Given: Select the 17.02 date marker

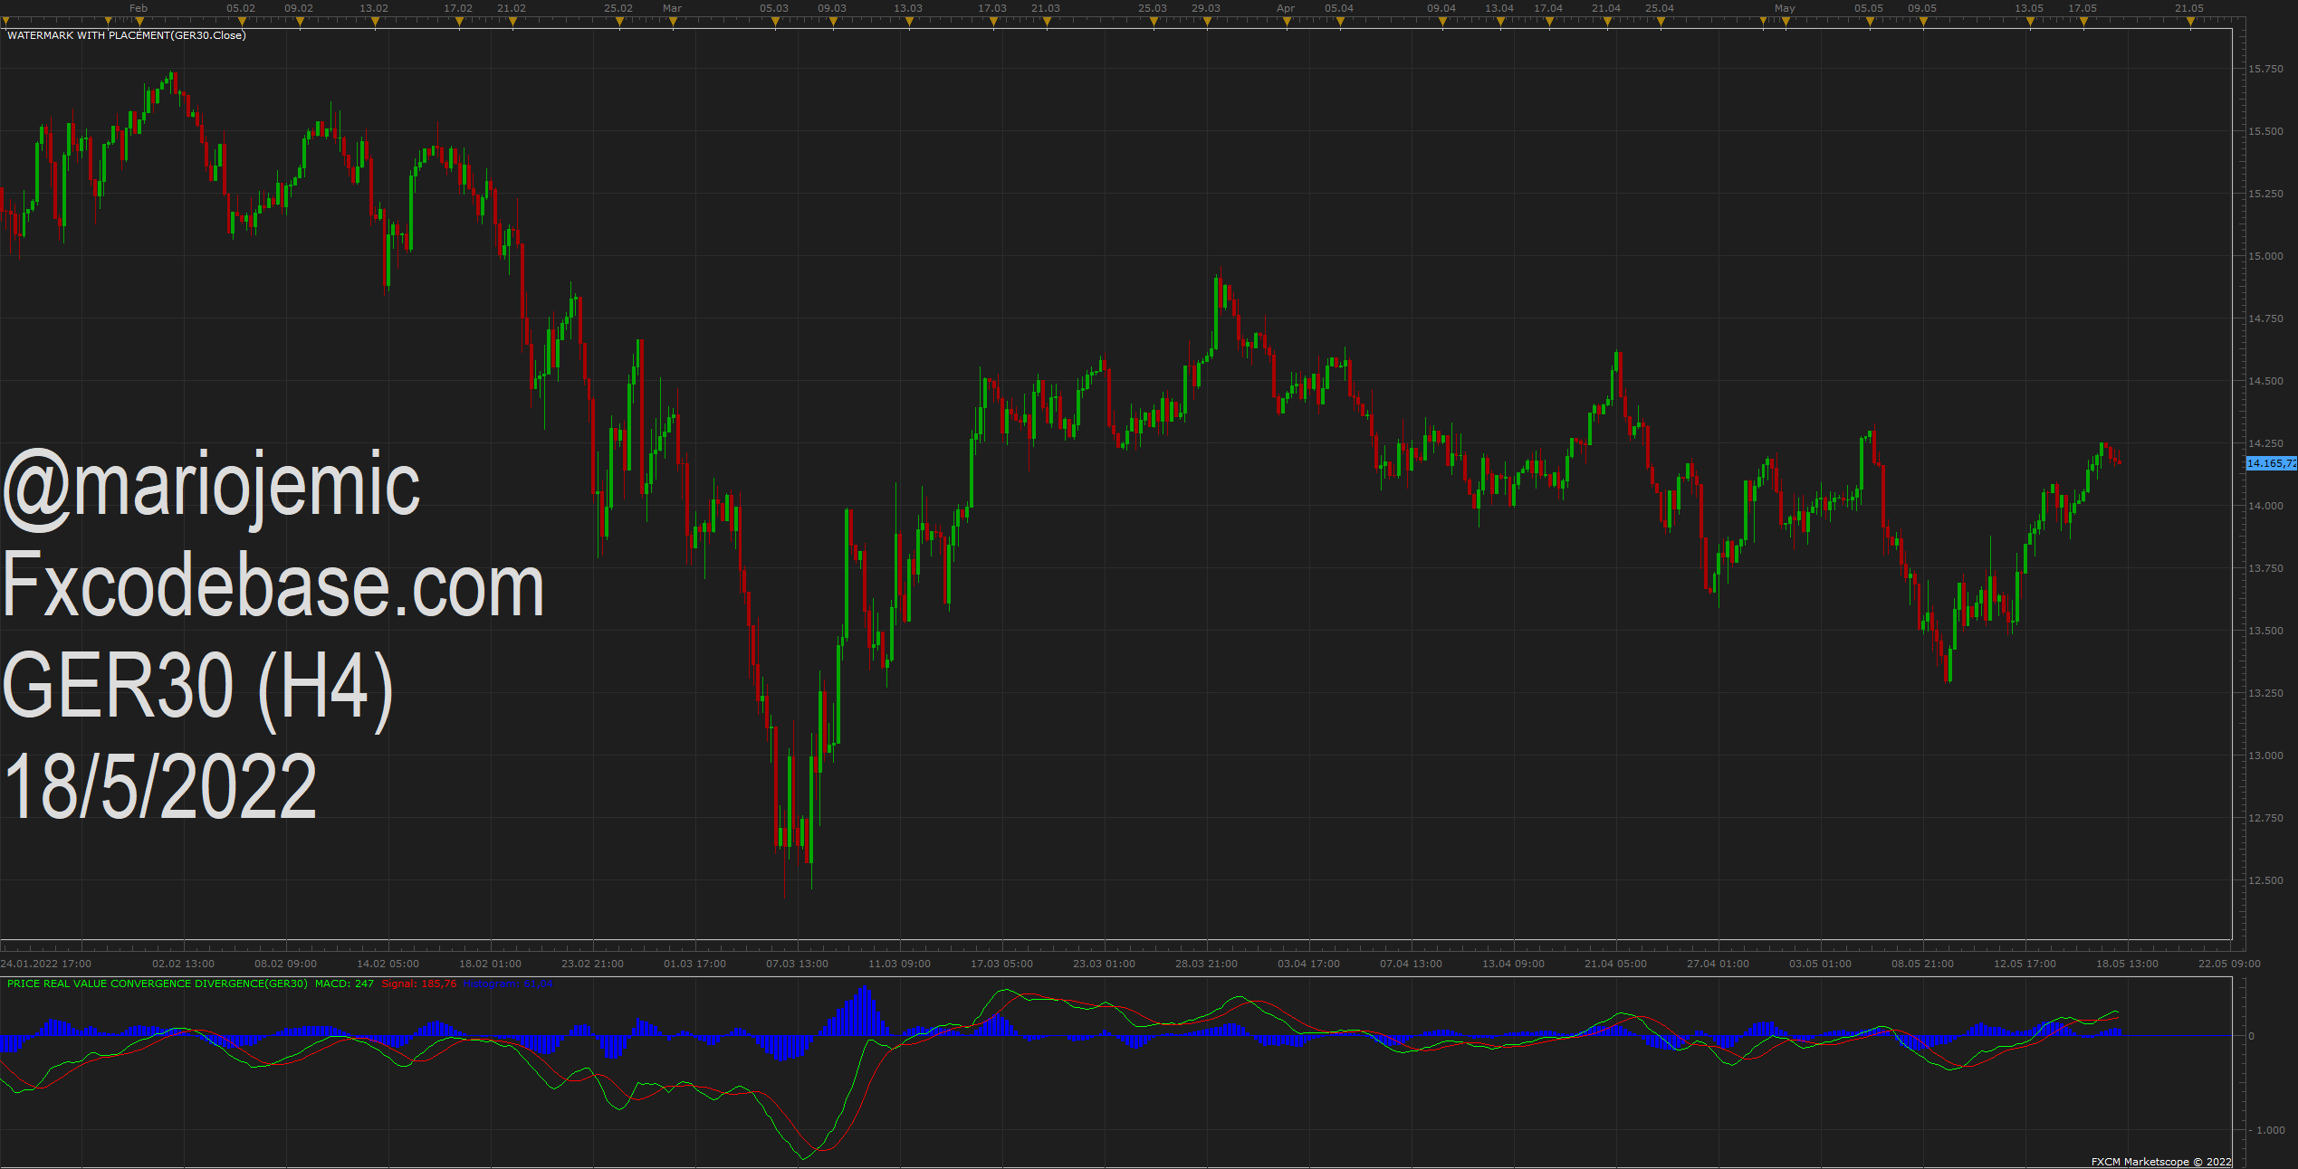Looking at the screenshot, I should coord(458,8).
